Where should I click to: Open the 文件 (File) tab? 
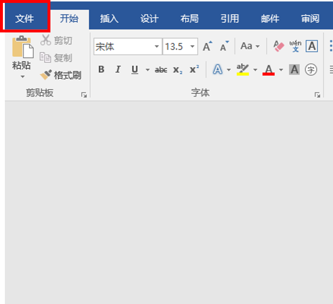[25, 18]
